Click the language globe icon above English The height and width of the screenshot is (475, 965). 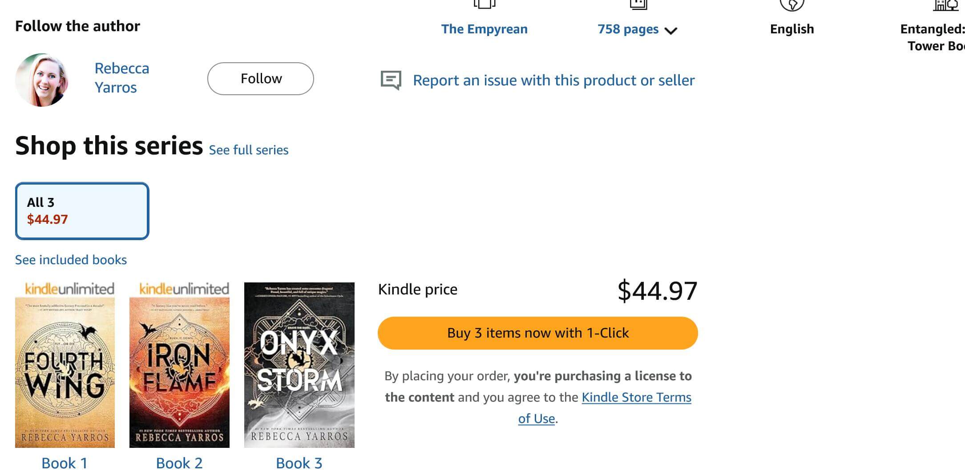pos(792,4)
